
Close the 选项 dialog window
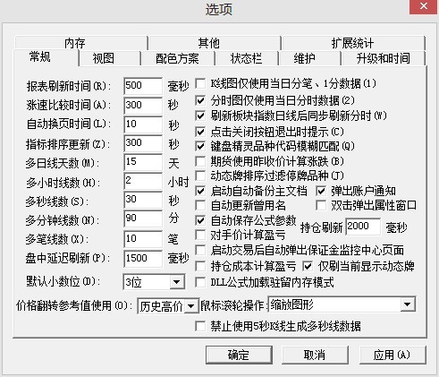pos(424,7)
